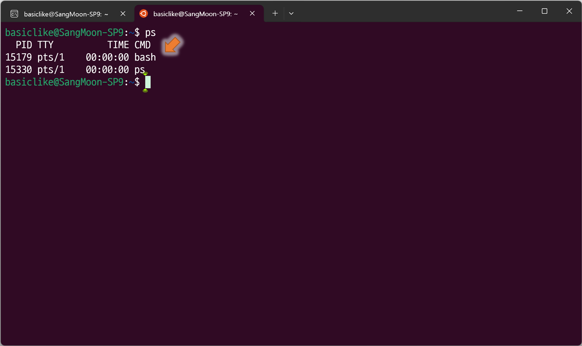The image size is (582, 346).
Task: Click the typed ps command on first prompt
Action: [150, 33]
